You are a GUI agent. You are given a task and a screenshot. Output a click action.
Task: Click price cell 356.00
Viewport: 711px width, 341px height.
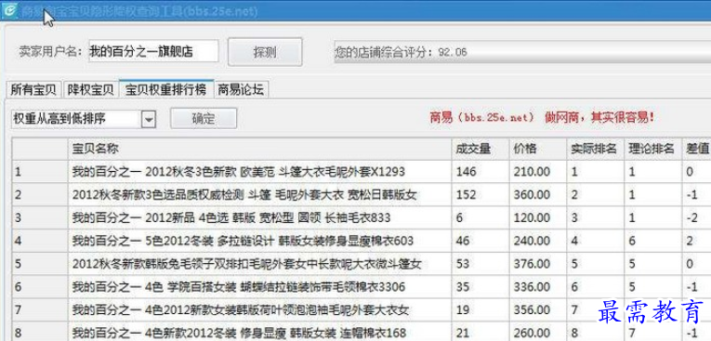tap(532, 310)
